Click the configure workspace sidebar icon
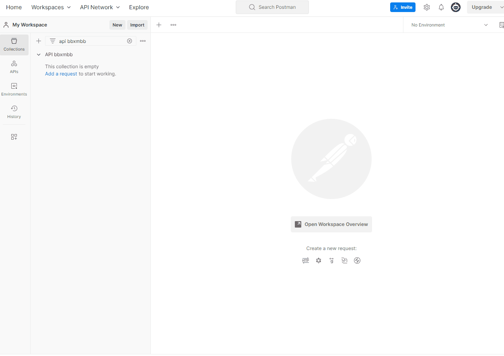The width and height of the screenshot is (504, 356). point(14,137)
